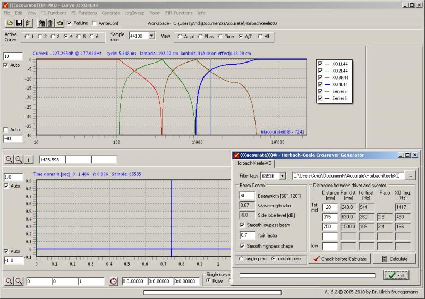The width and height of the screenshot is (425, 299).
Task: Click the red clock icon
Action: coord(113,282)
